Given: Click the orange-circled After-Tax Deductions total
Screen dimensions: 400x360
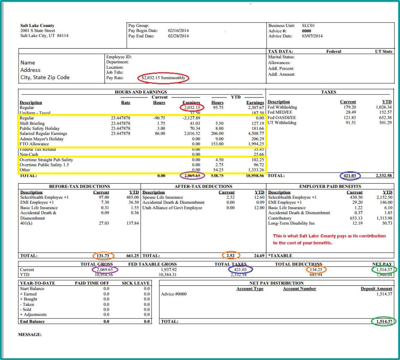Looking at the screenshot, I should [231, 256].
